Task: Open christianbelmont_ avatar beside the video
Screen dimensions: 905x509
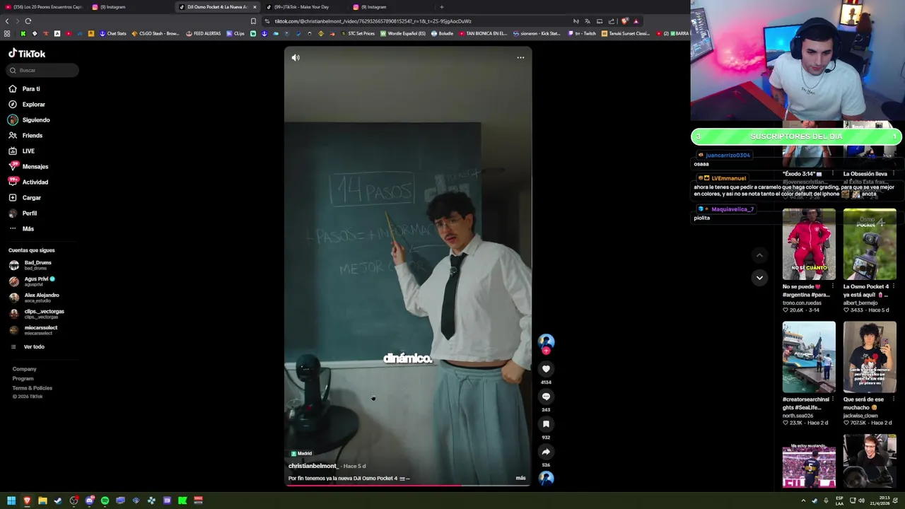Action: 546,342
